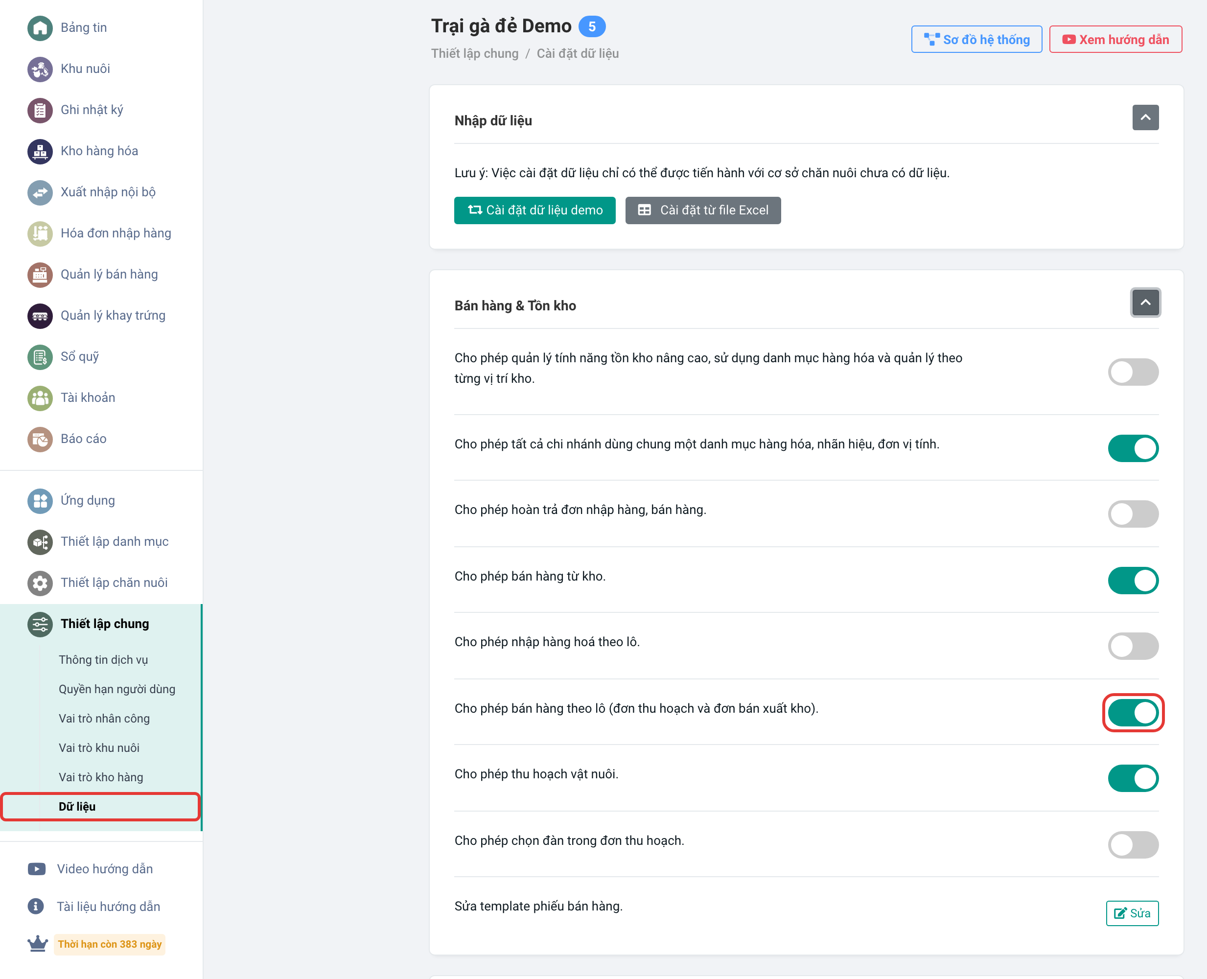
Task: Open the Bảng tin home icon
Action: (x=40, y=27)
